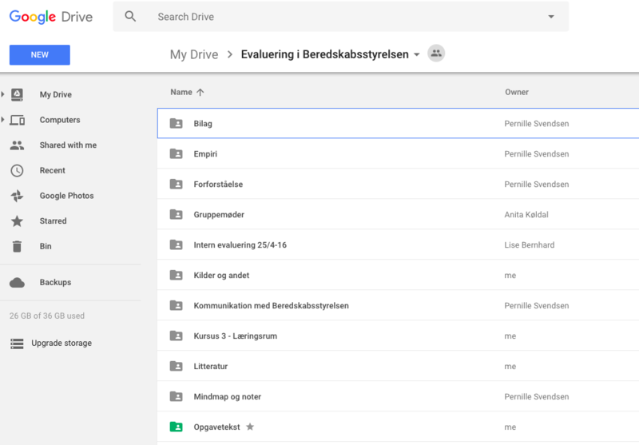Open the shared members icon beside folder title
Image resolution: width=639 pixels, height=445 pixels.
tap(435, 54)
